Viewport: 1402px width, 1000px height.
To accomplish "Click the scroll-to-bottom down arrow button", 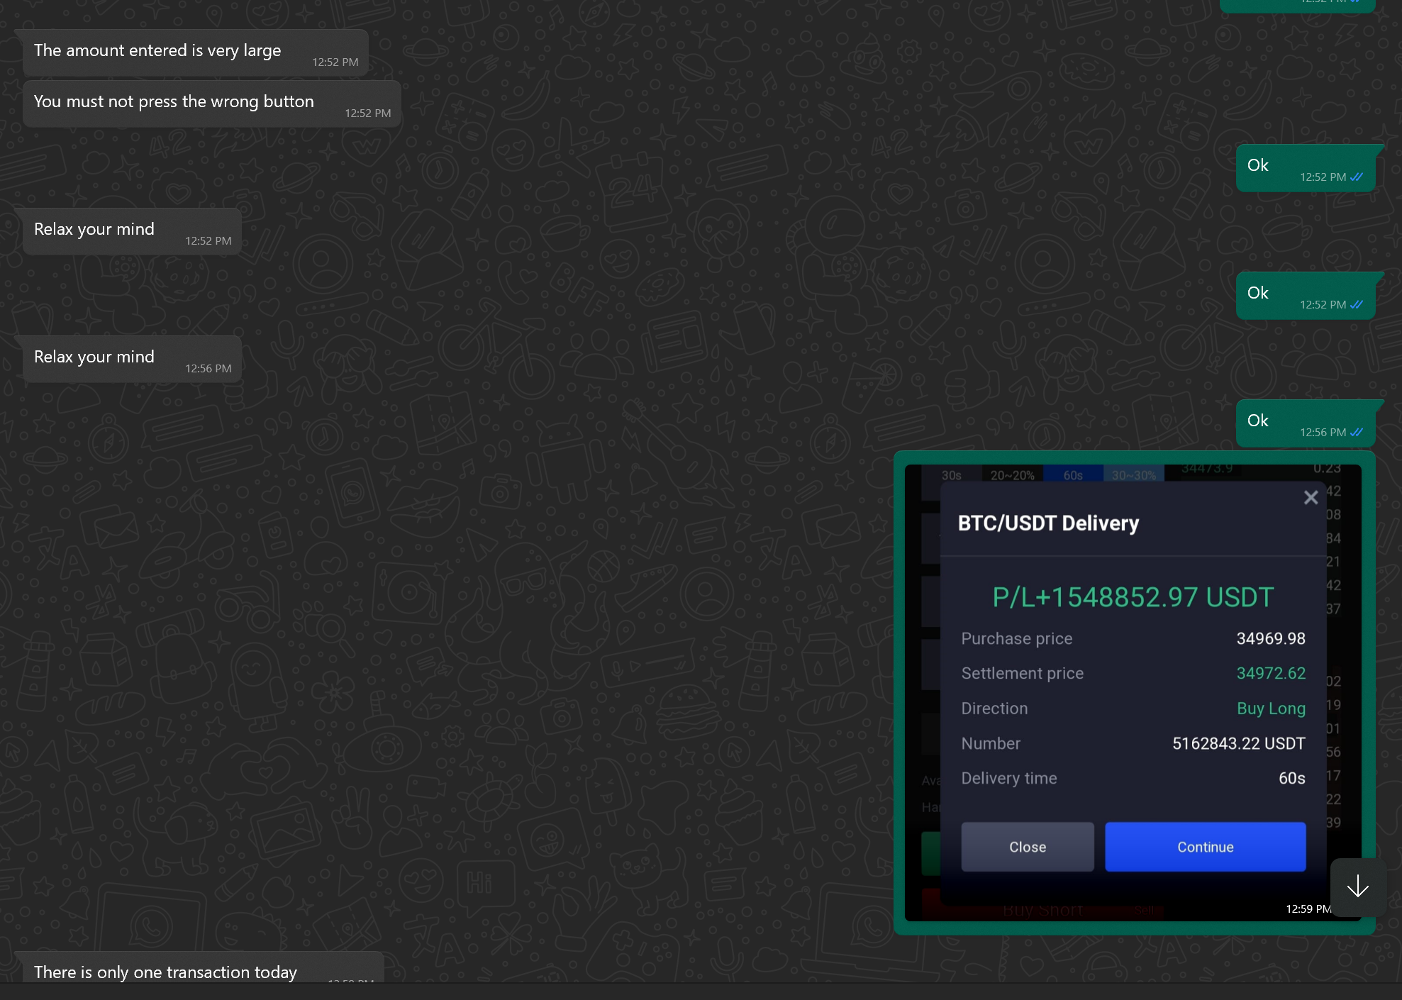I will point(1357,886).
